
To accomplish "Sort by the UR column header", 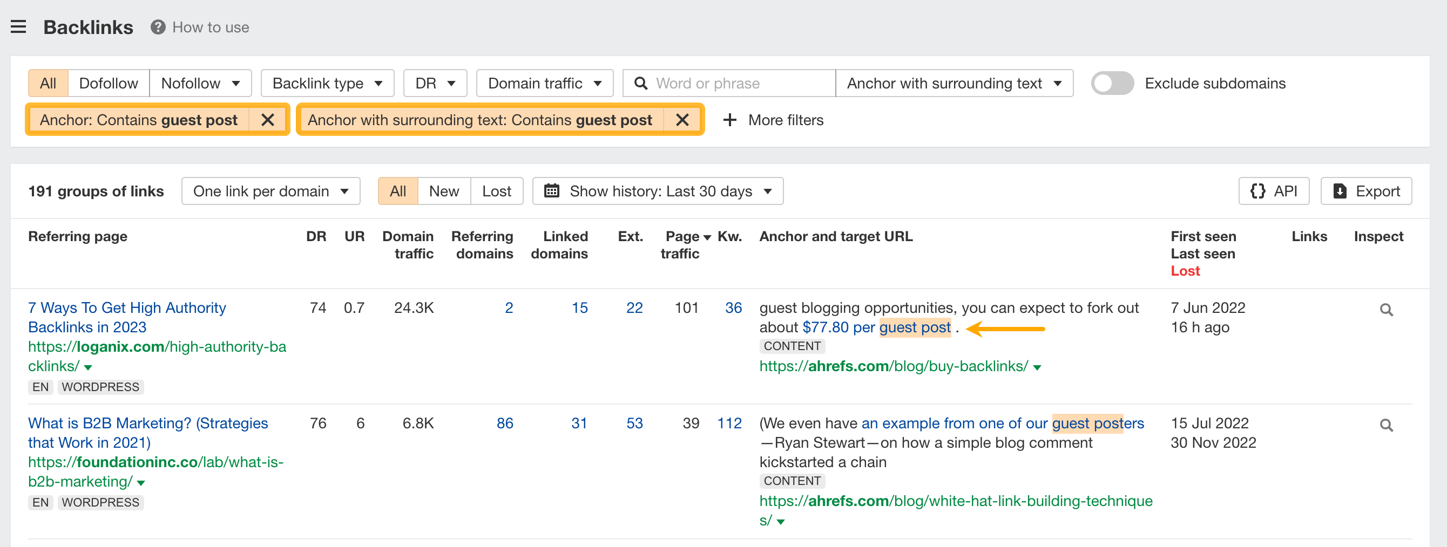I will point(354,236).
